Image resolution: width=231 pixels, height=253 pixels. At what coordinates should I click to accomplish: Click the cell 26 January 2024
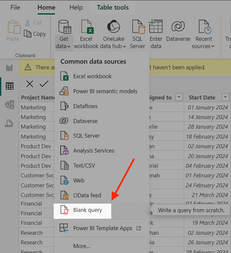click(x=208, y=242)
